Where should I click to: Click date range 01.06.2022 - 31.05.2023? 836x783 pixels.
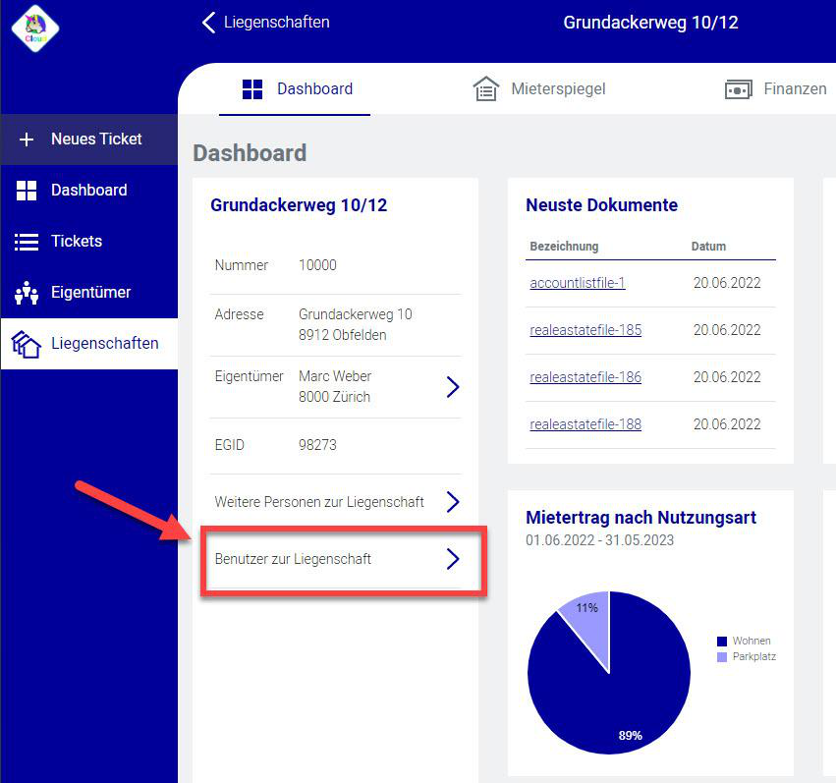tap(600, 540)
